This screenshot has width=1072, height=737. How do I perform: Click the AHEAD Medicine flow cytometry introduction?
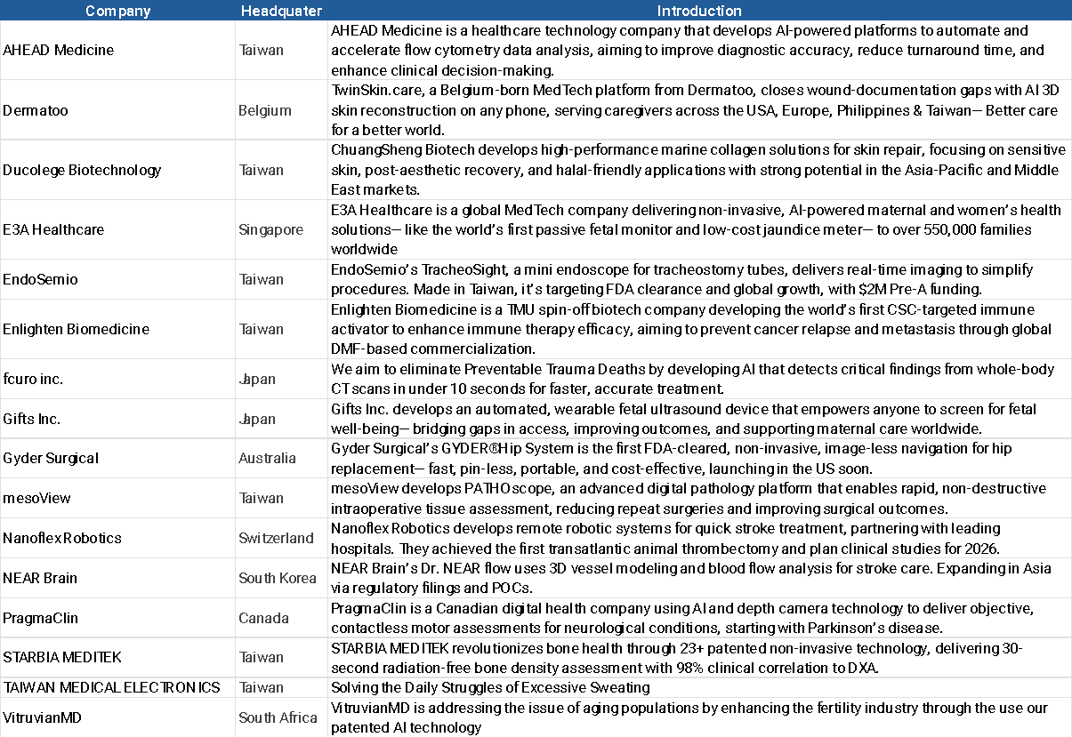click(x=699, y=50)
